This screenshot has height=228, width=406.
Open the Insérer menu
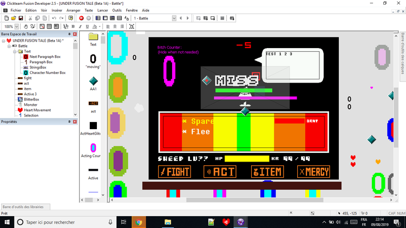tap(57, 10)
